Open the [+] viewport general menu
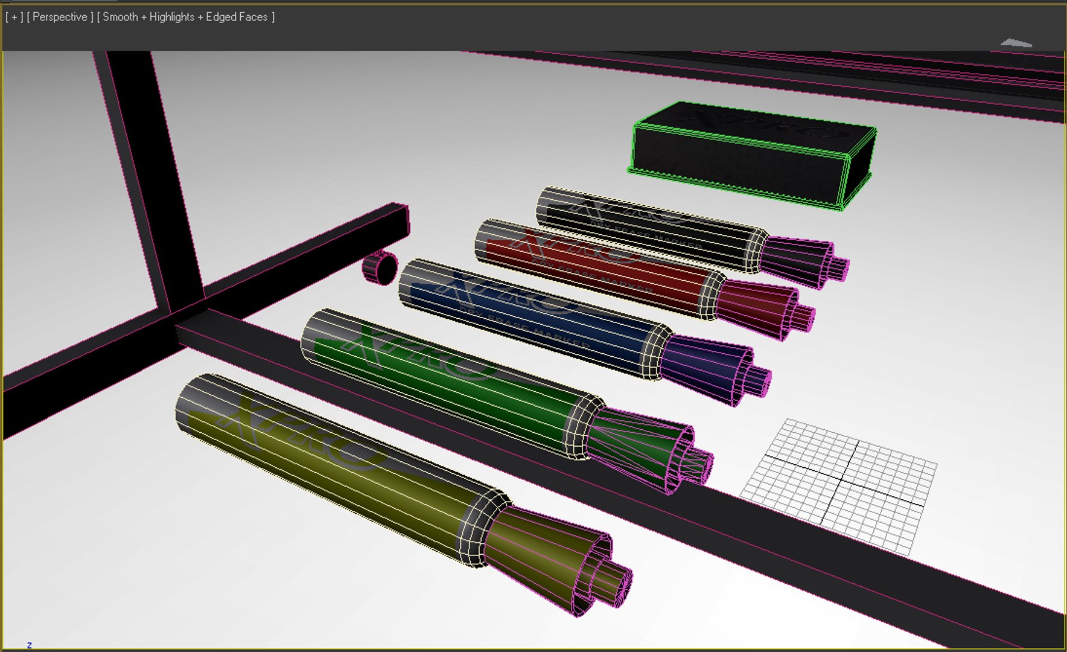This screenshot has width=1067, height=652. (x=14, y=17)
